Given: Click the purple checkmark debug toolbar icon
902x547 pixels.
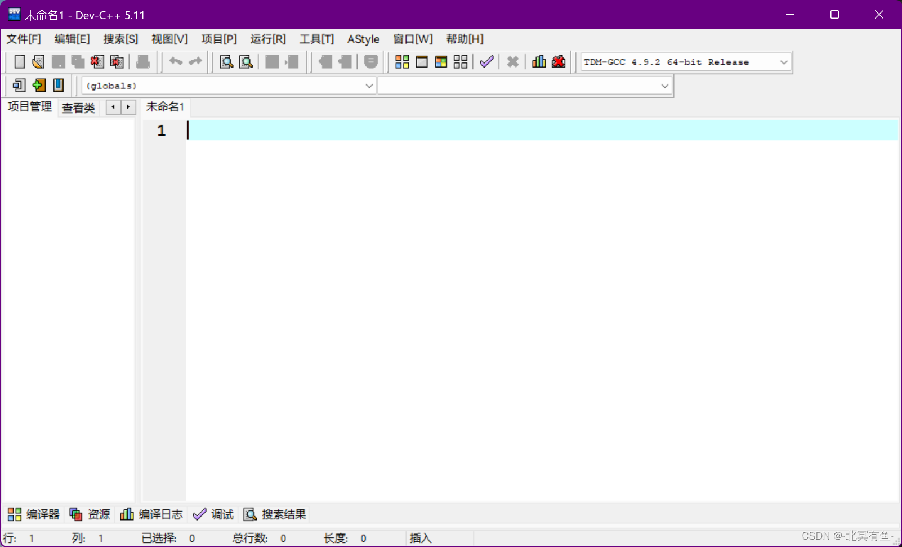Looking at the screenshot, I should pos(486,61).
